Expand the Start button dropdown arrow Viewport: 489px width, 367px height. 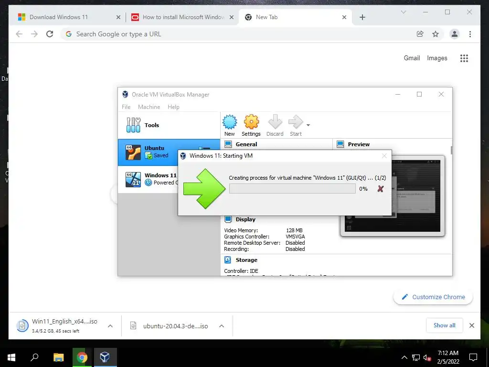(x=308, y=125)
